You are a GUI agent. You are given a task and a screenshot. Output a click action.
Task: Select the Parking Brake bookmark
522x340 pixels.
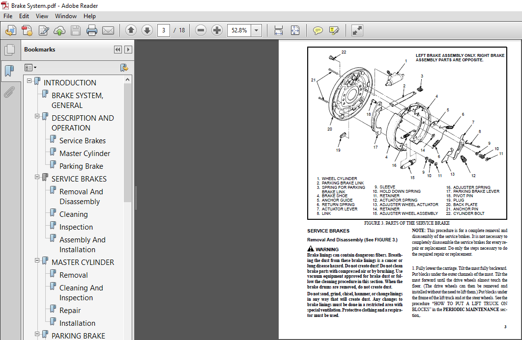[x=81, y=166]
